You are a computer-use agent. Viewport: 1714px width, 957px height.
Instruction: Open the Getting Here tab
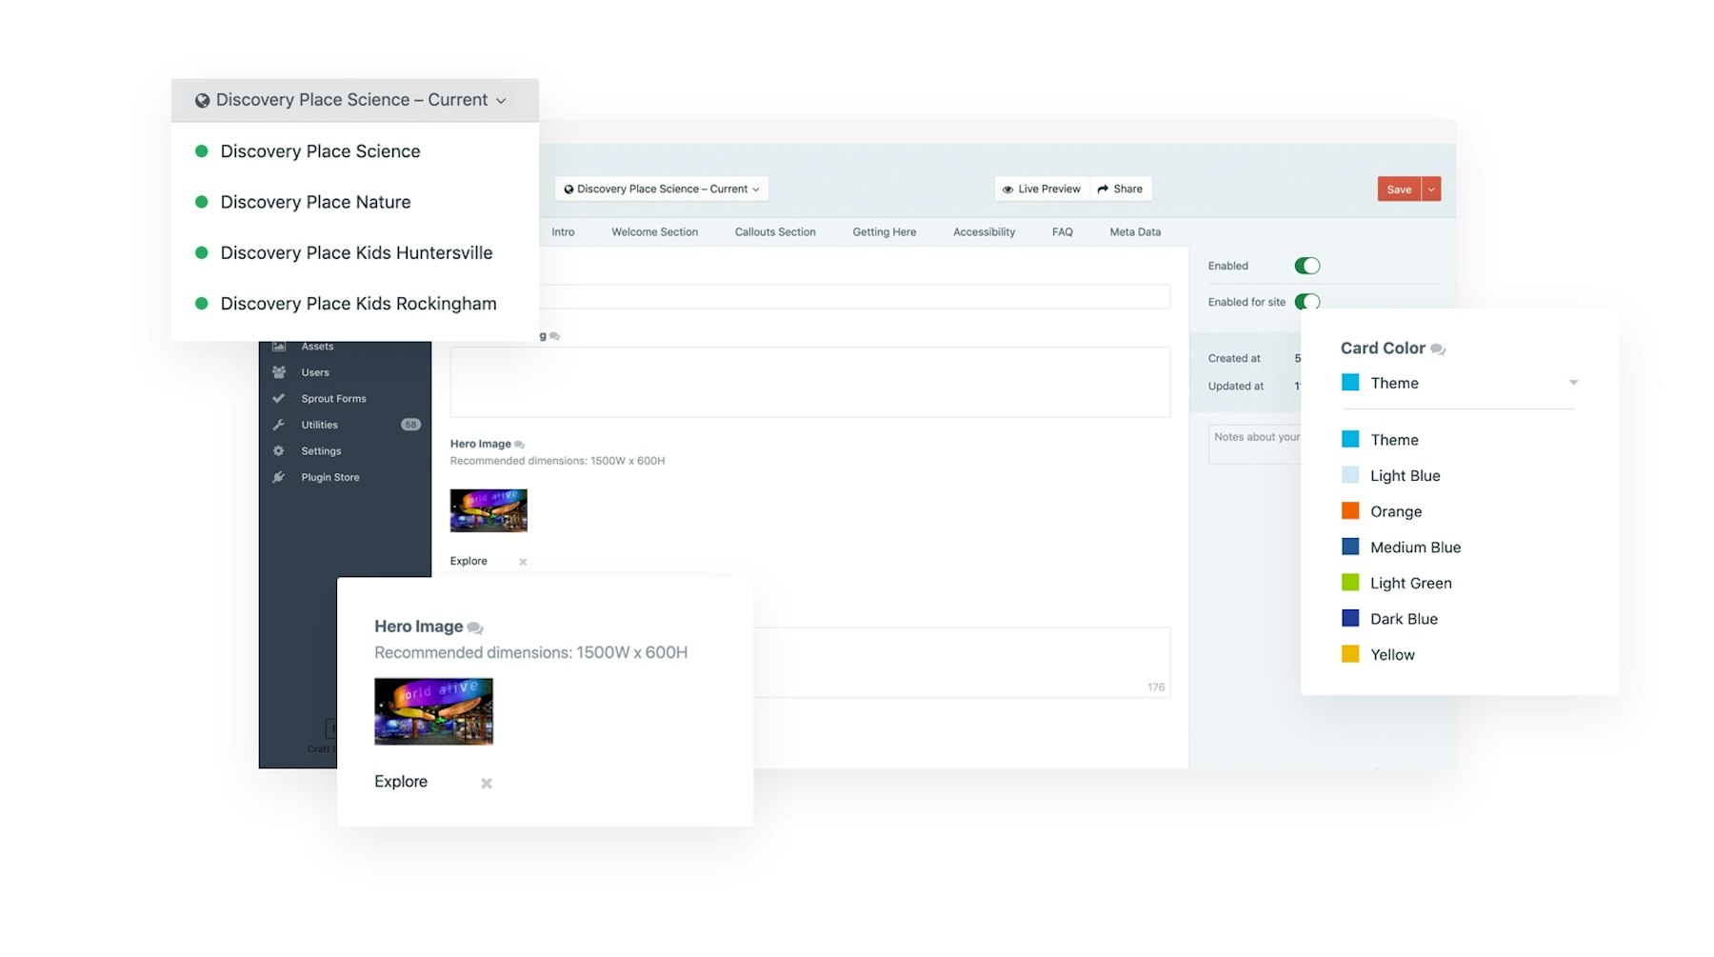pyautogui.click(x=884, y=232)
